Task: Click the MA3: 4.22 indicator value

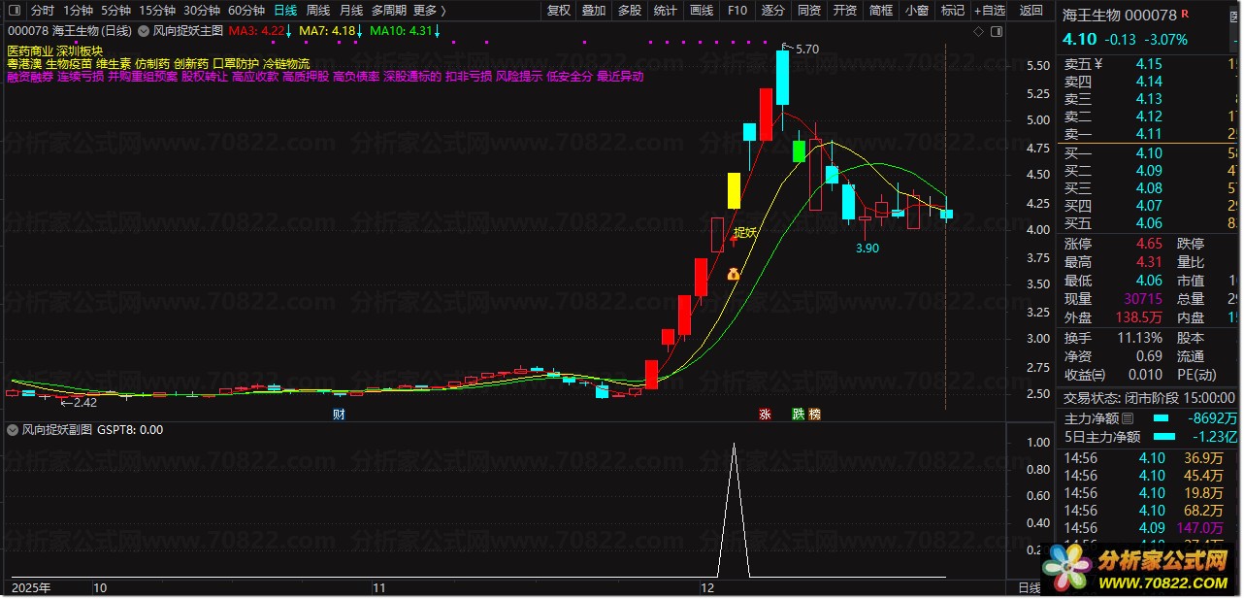Action: pyautogui.click(x=256, y=31)
